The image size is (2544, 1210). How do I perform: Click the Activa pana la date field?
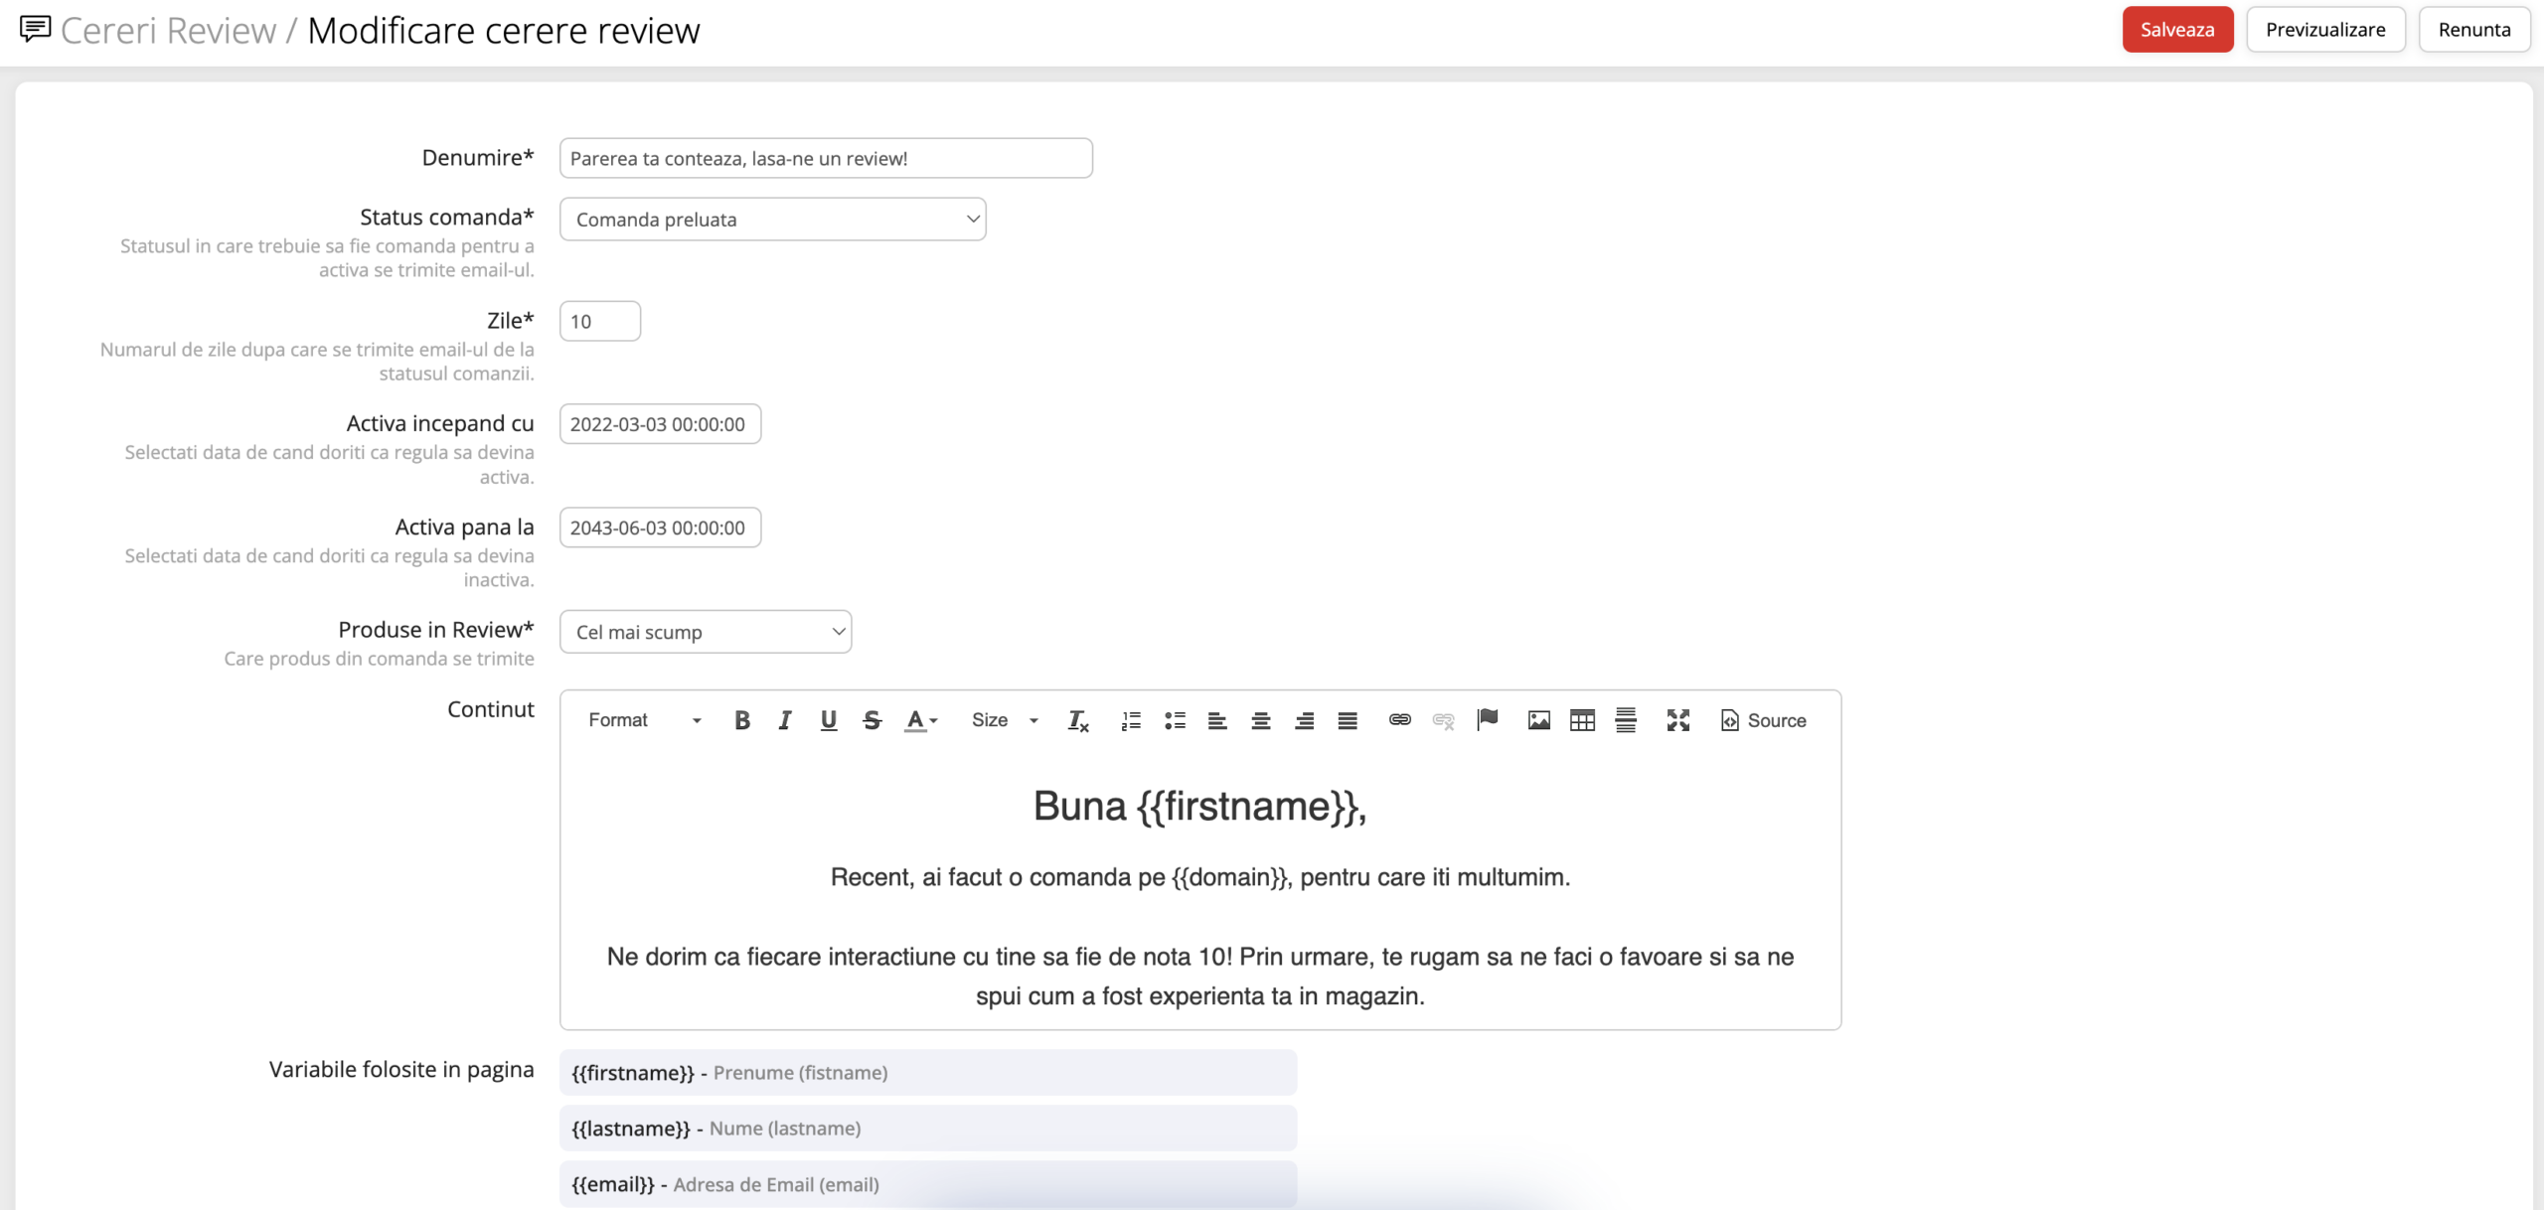pyautogui.click(x=660, y=528)
